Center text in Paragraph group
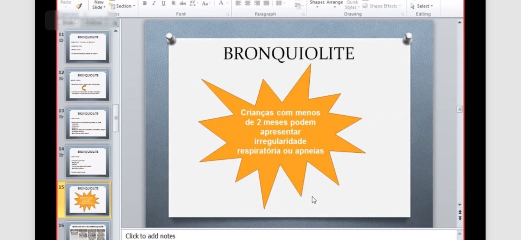521x240 pixels. coord(248,3)
